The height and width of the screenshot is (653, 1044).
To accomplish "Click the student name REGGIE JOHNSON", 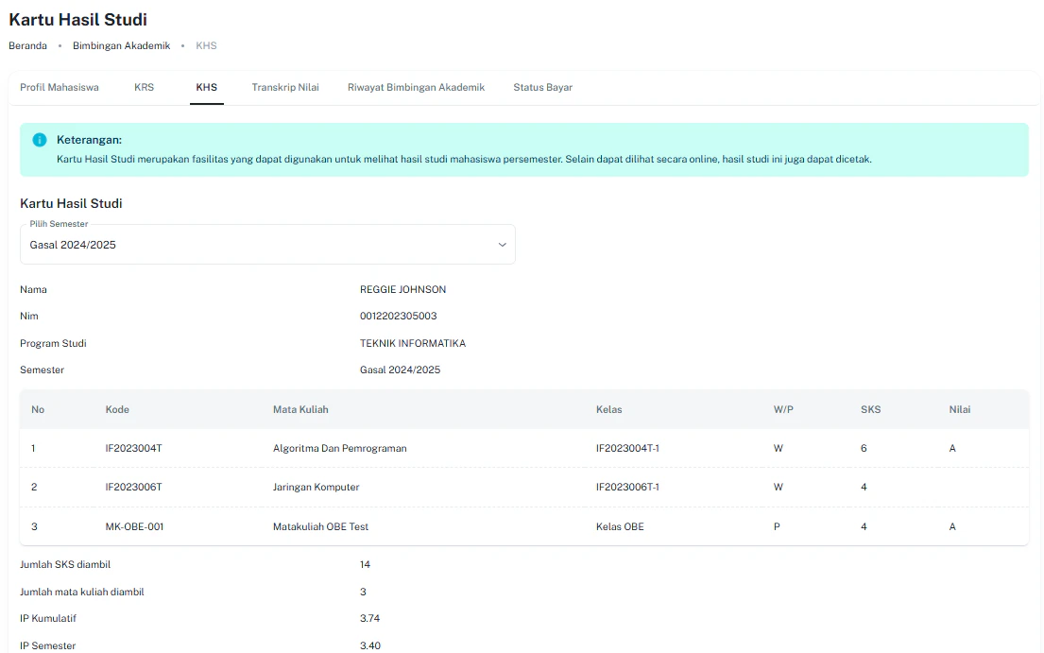I will [402, 289].
